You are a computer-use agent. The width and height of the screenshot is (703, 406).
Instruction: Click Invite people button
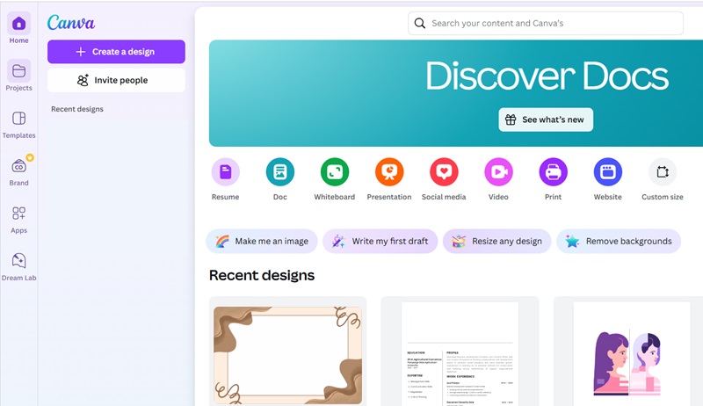pyautogui.click(x=116, y=80)
